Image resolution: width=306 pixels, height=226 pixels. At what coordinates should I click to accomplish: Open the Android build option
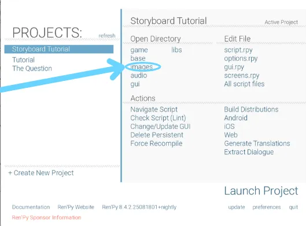(236, 118)
